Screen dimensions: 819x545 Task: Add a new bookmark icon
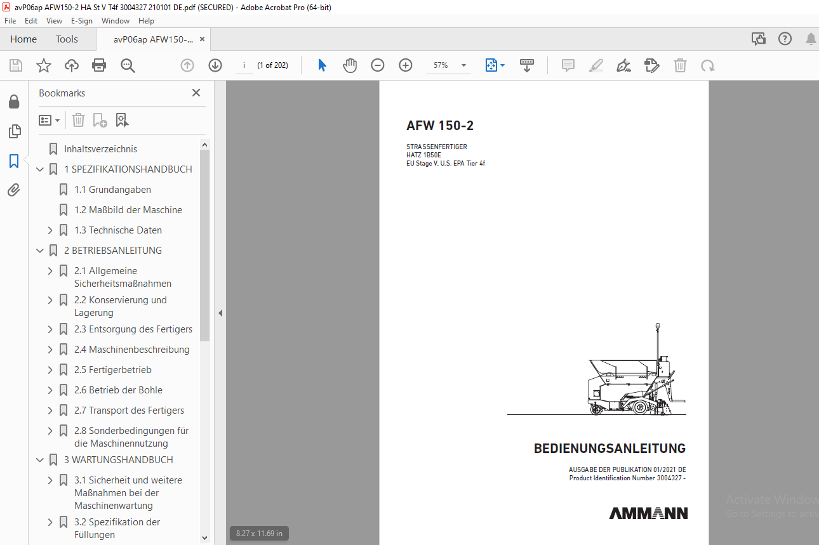pyautogui.click(x=100, y=120)
